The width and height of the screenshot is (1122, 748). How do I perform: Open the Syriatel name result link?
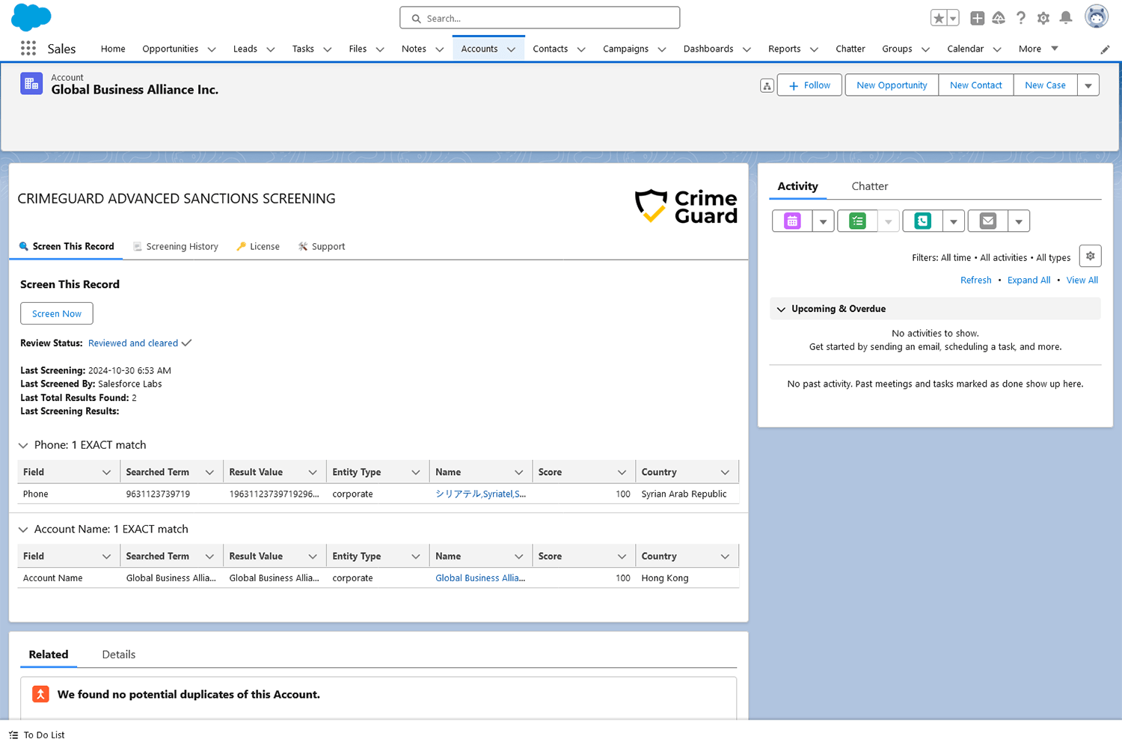[480, 494]
